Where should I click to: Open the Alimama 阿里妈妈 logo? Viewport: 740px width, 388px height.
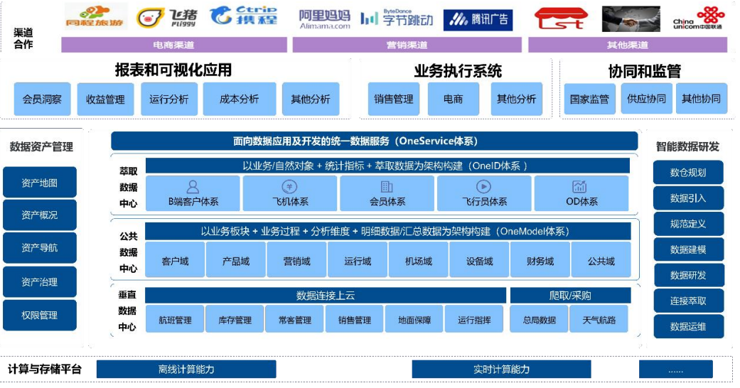(324, 18)
